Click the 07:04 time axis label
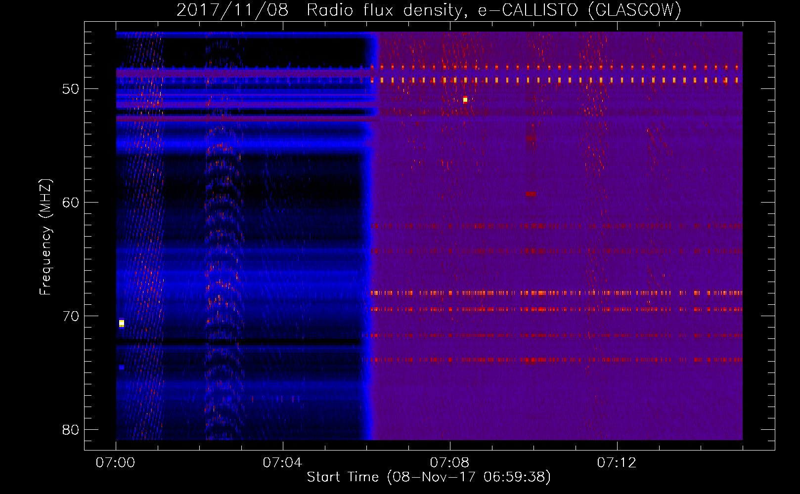800x494 pixels. coord(283,463)
